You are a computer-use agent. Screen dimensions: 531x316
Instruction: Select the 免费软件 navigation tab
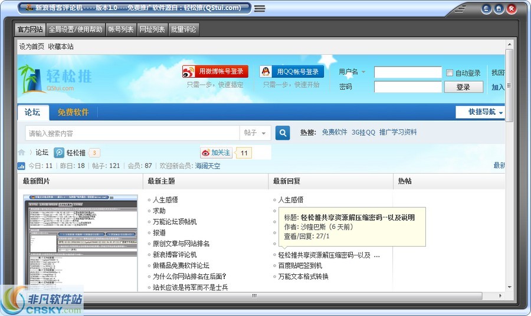73,112
